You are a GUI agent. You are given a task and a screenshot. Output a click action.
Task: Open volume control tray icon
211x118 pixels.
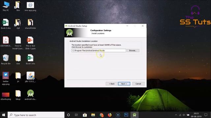coord(184,115)
